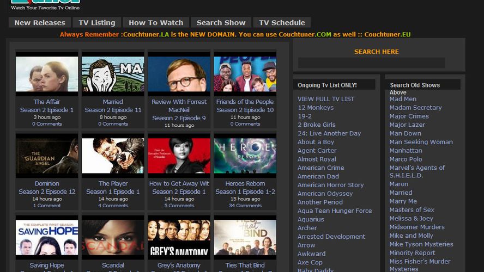The width and height of the screenshot is (484, 272).
Task: Open Archer link
Action: (x=307, y=228)
